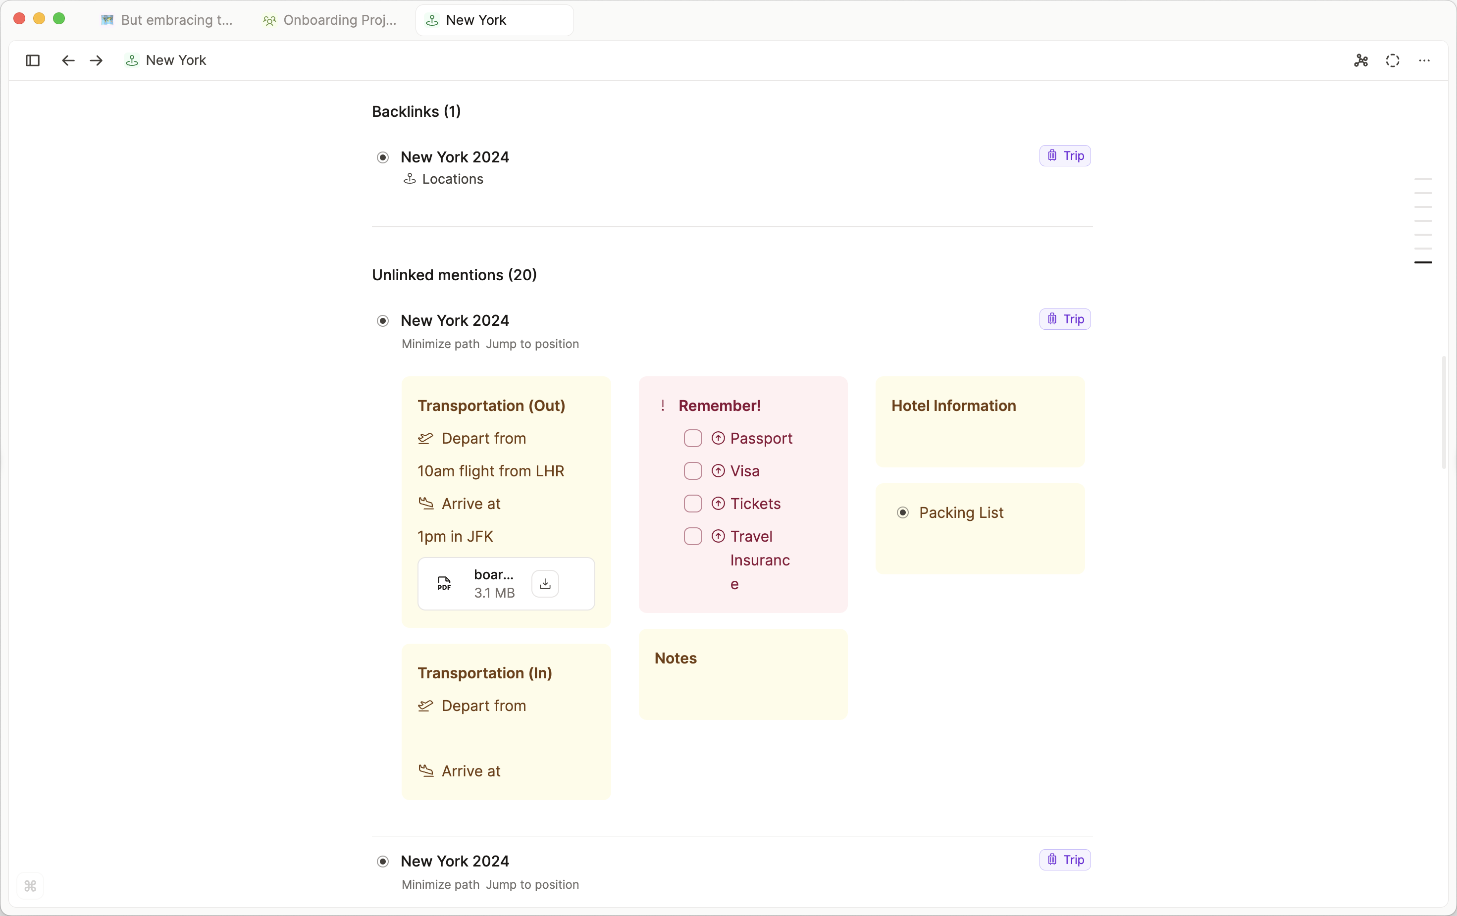Tick the Tickets checkbox
The width and height of the screenshot is (1457, 916).
click(x=693, y=504)
